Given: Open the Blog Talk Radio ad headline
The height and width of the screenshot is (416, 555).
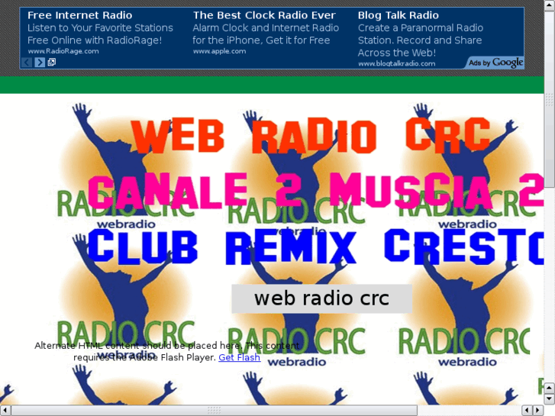Looking at the screenshot, I should coord(399,15).
